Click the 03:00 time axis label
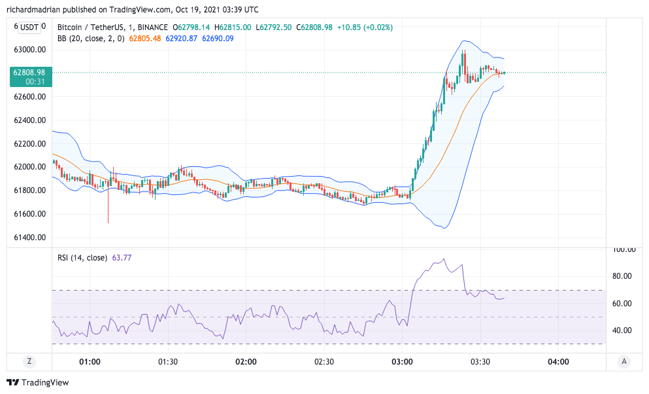Image resolution: width=649 pixels, height=394 pixels. click(402, 362)
